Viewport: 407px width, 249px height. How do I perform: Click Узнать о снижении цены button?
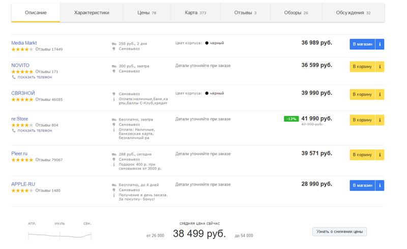pos(339,232)
